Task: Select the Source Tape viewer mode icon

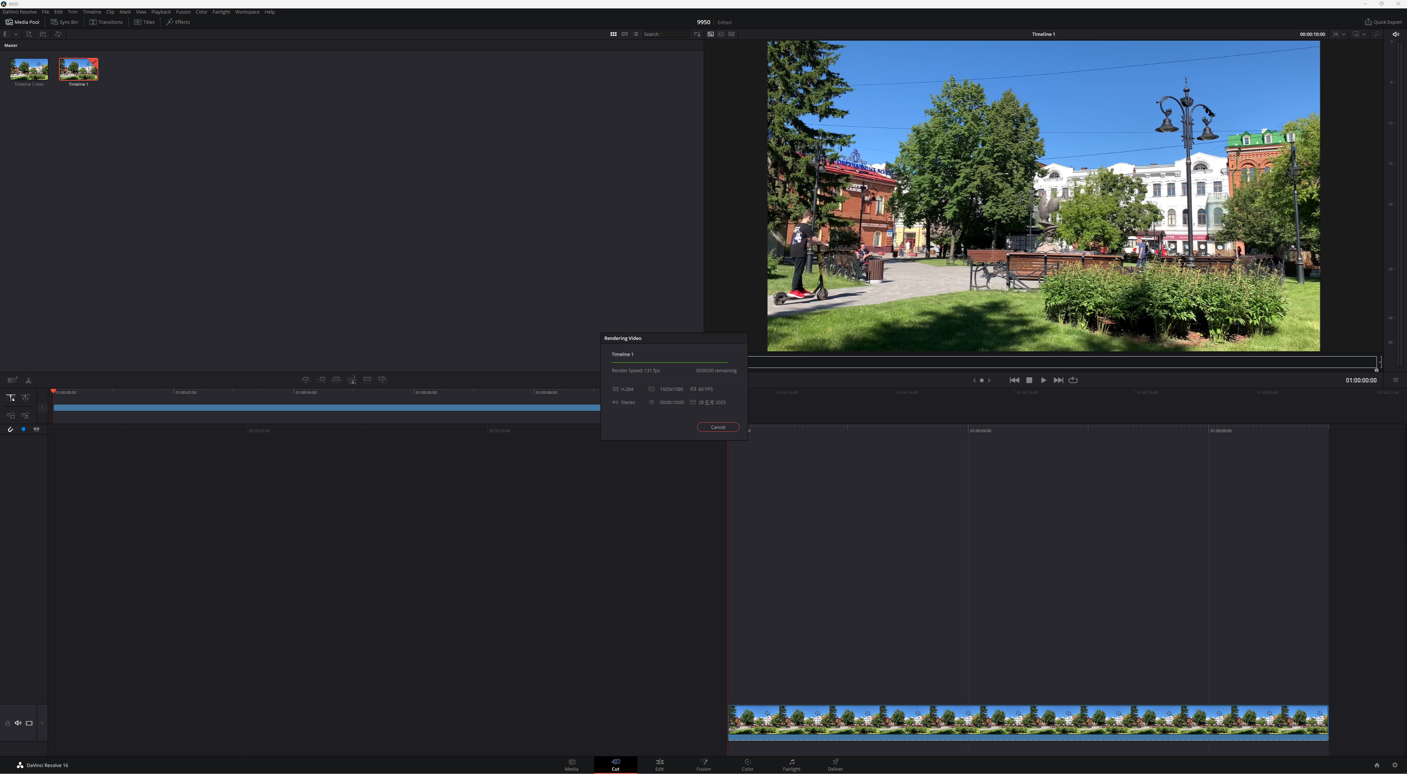Action: (721, 34)
